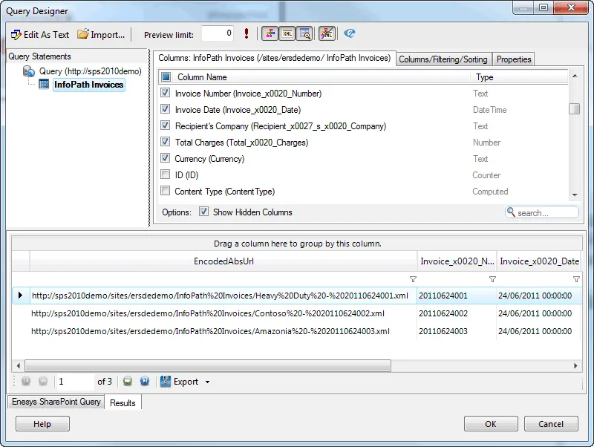Screen dimensions: 594x447
Task: Toggle Show Hidden Columns option
Action: click(x=203, y=212)
